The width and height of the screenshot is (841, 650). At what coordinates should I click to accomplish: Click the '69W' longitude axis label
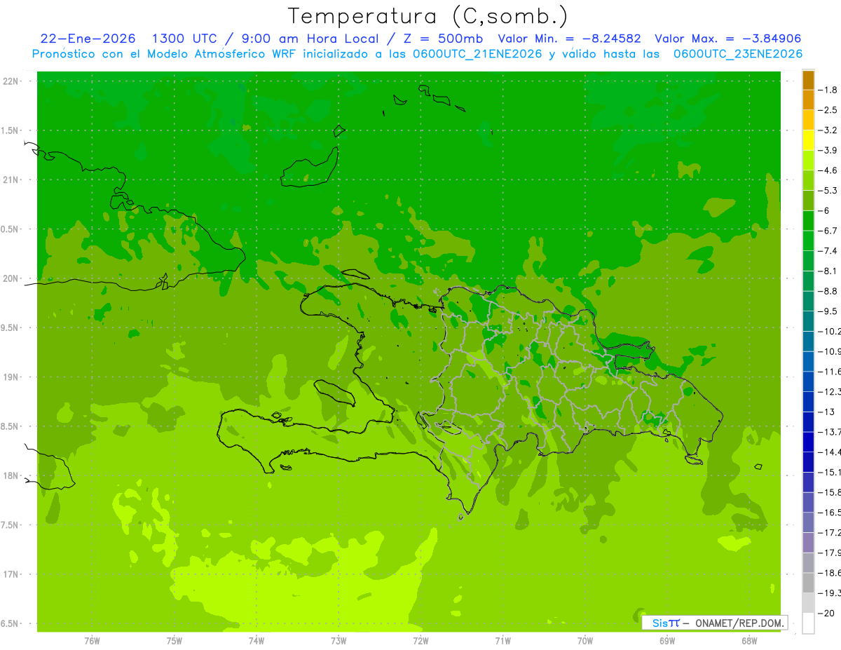[667, 640]
